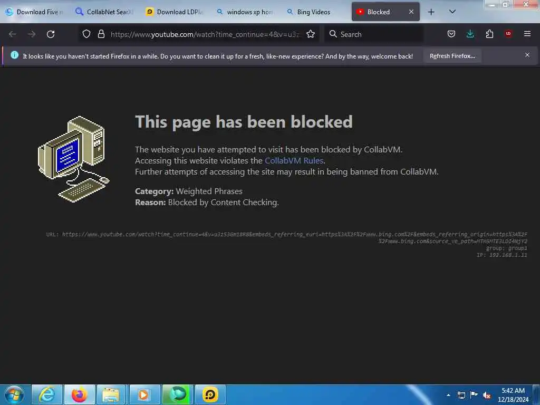Open the Firefox hamburger application menu
This screenshot has height=405, width=540.
point(527,34)
